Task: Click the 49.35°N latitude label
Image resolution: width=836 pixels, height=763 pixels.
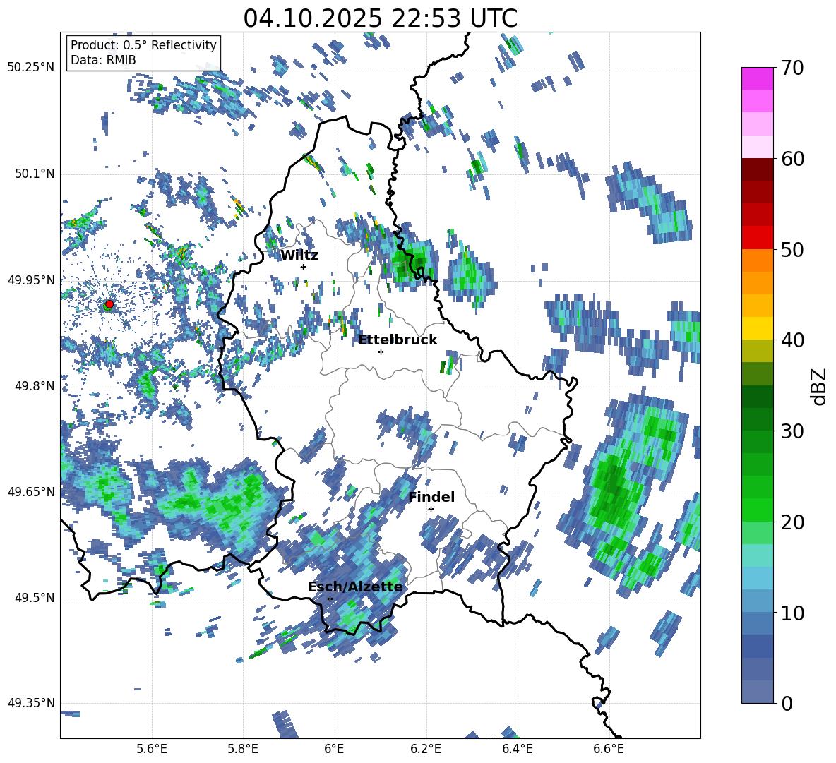Action: pyautogui.click(x=31, y=703)
